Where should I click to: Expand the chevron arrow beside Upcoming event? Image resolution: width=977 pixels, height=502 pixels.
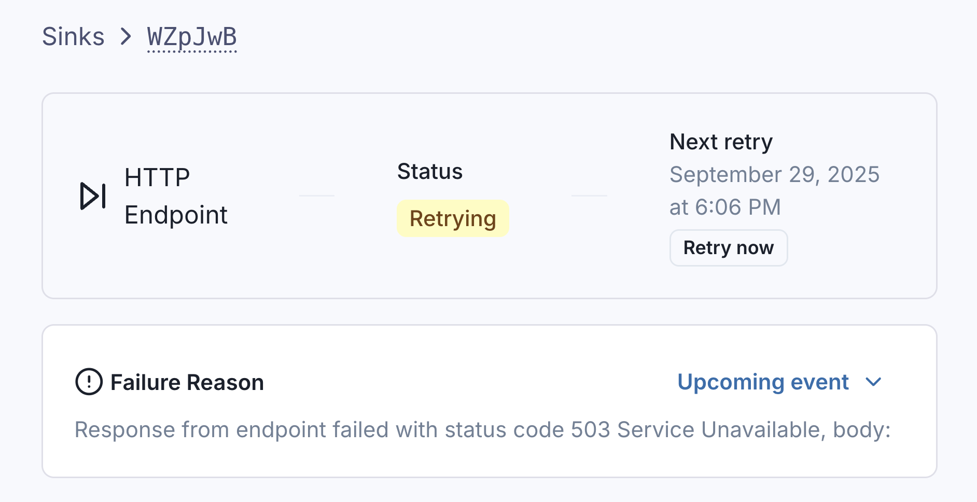tap(874, 382)
